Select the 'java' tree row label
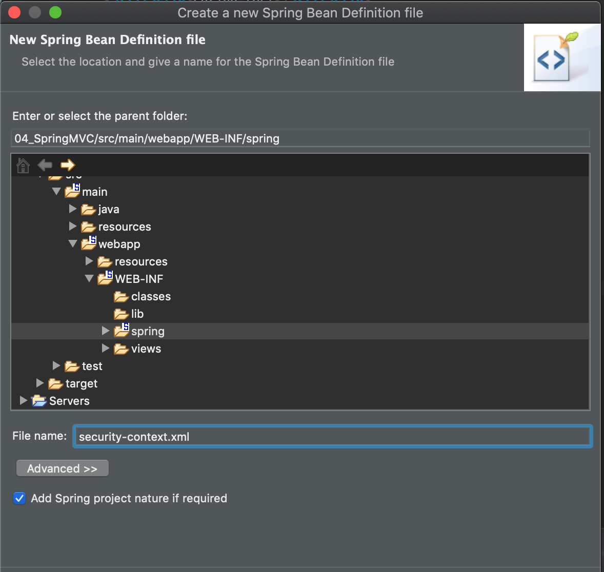The width and height of the screenshot is (604, 572). [x=109, y=210]
